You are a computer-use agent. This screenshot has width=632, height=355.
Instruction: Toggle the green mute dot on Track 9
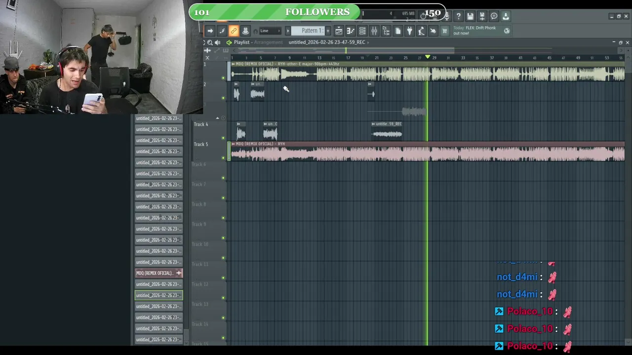(223, 238)
